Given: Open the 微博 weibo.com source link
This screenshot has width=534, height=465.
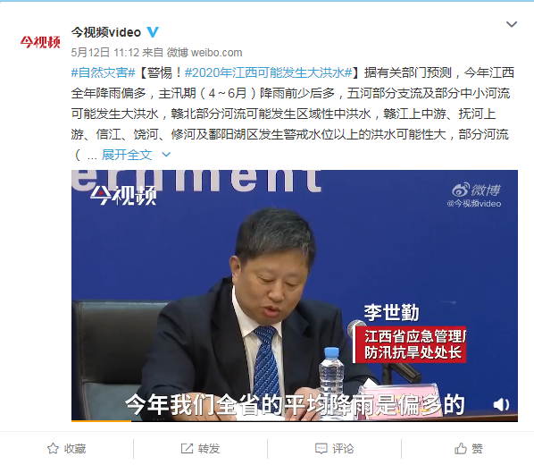Looking at the screenshot, I should (x=204, y=52).
